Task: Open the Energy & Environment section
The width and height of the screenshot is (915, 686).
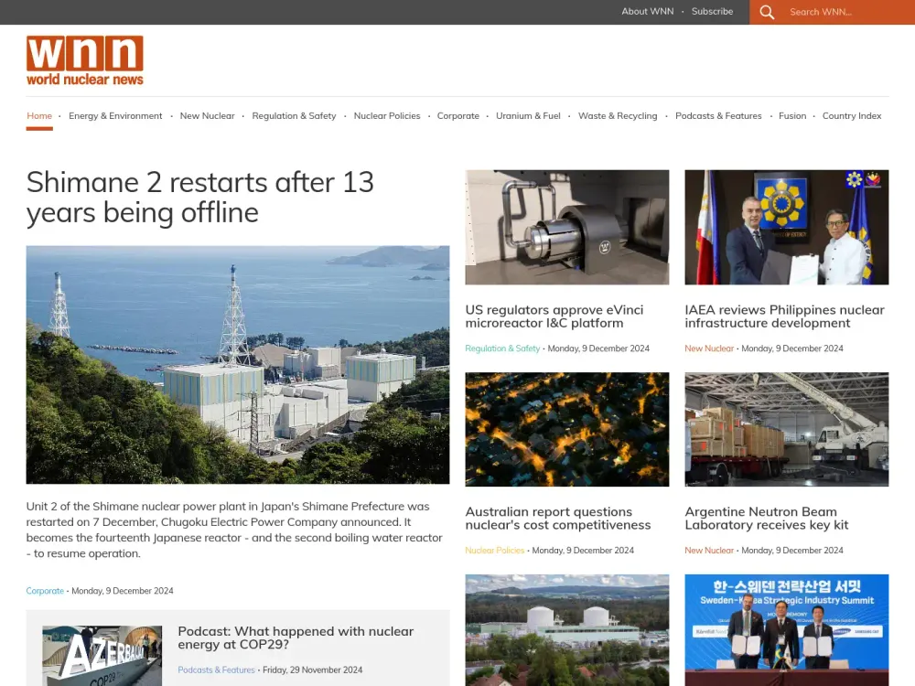Action: coord(115,115)
